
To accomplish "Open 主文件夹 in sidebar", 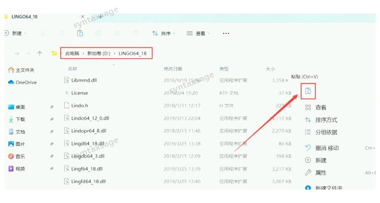I will pyautogui.click(x=21, y=70).
